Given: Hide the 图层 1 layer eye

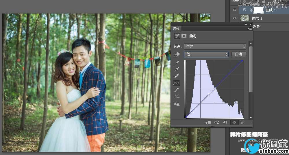Looking at the screenshot, I should [235, 18].
